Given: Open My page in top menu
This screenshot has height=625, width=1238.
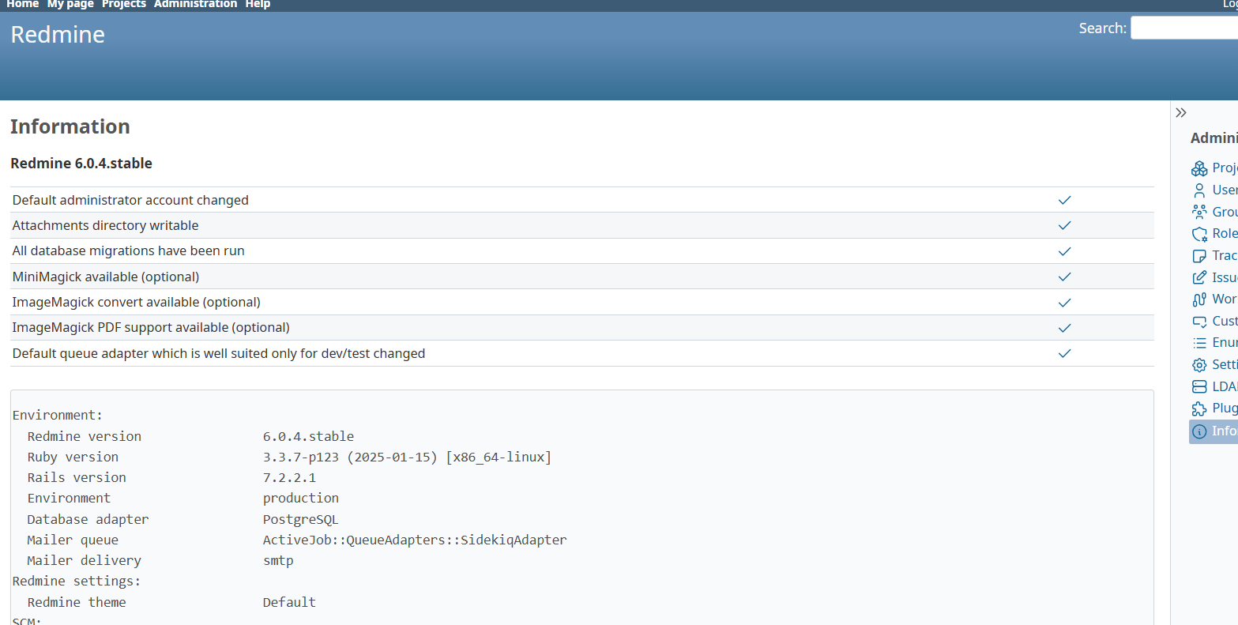Looking at the screenshot, I should (x=70, y=5).
